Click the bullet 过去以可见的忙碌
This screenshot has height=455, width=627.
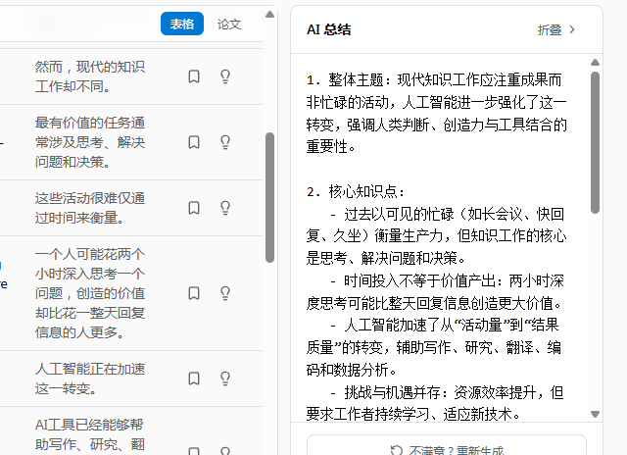[436, 236]
